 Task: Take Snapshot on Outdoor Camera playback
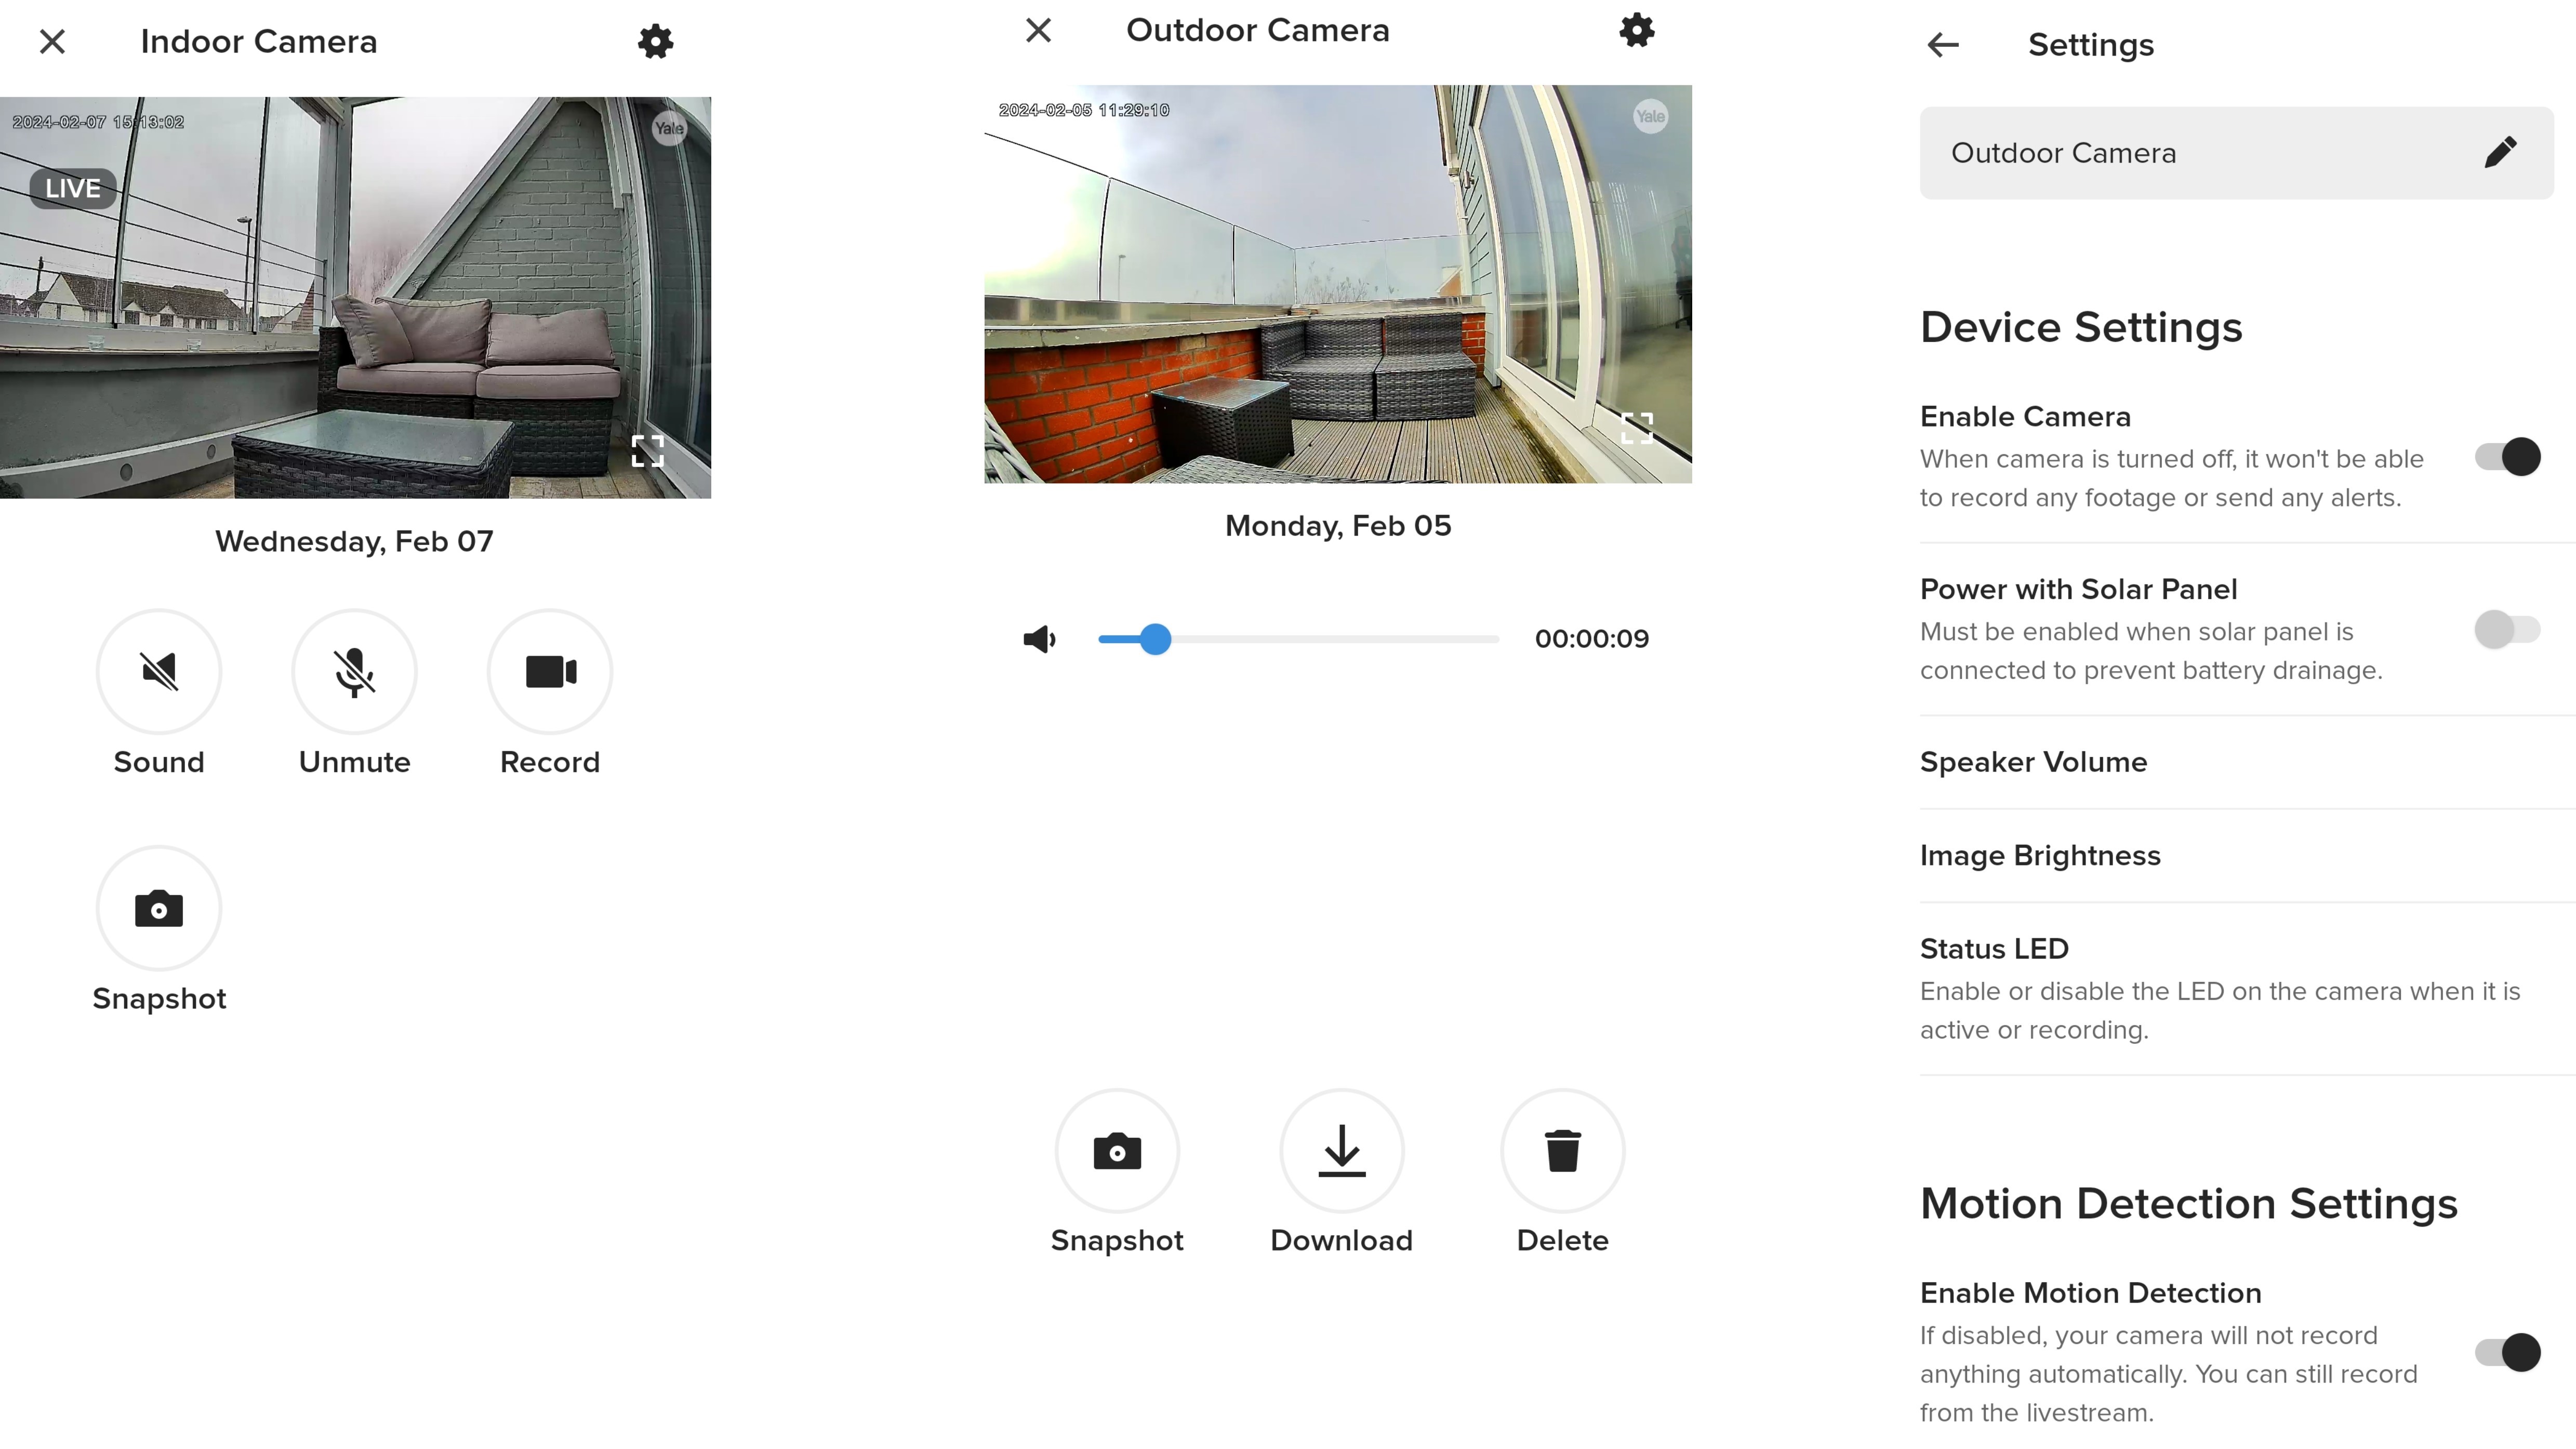coord(1117,1151)
